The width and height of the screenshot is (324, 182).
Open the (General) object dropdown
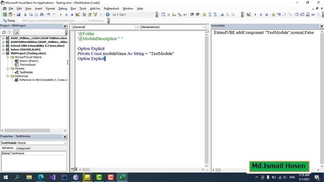click(136, 27)
